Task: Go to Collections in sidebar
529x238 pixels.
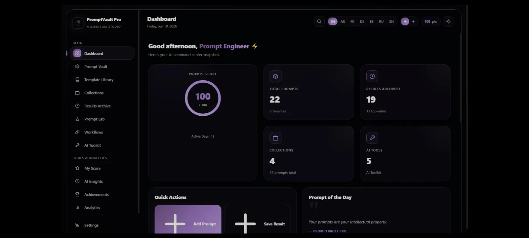Action: coord(102,93)
